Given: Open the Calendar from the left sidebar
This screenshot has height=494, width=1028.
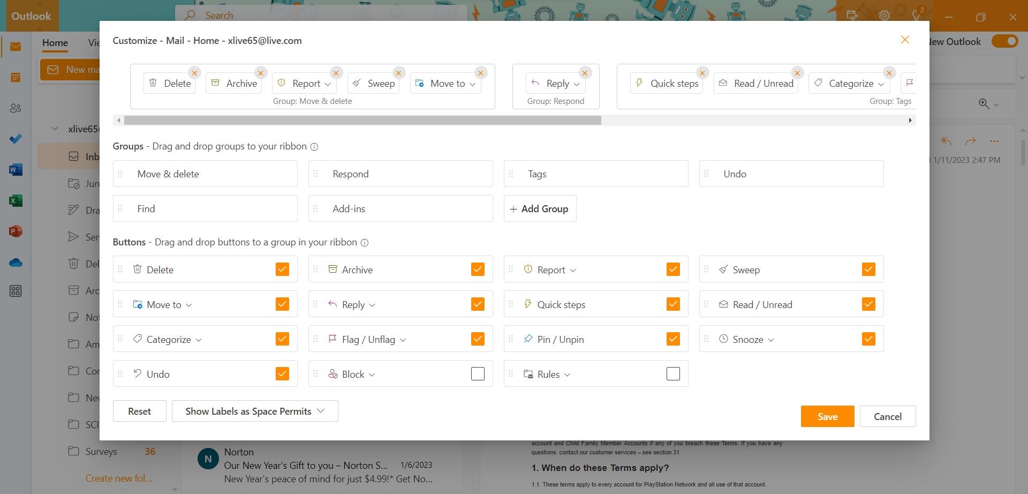Looking at the screenshot, I should (15, 78).
